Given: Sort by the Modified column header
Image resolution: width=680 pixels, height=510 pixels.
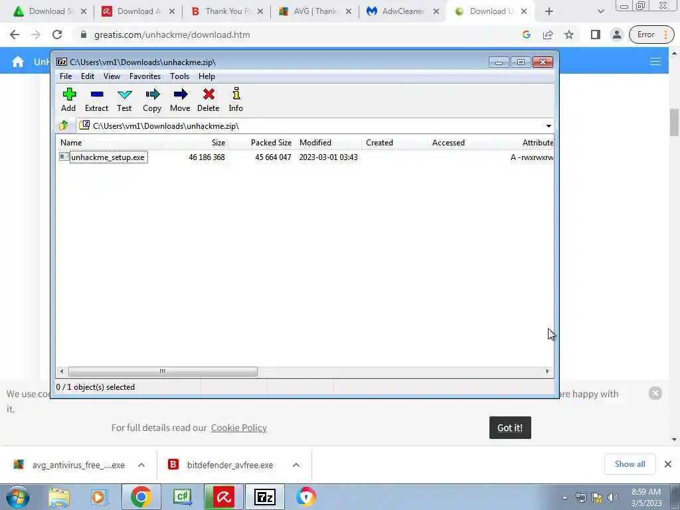Looking at the screenshot, I should coord(328,143).
